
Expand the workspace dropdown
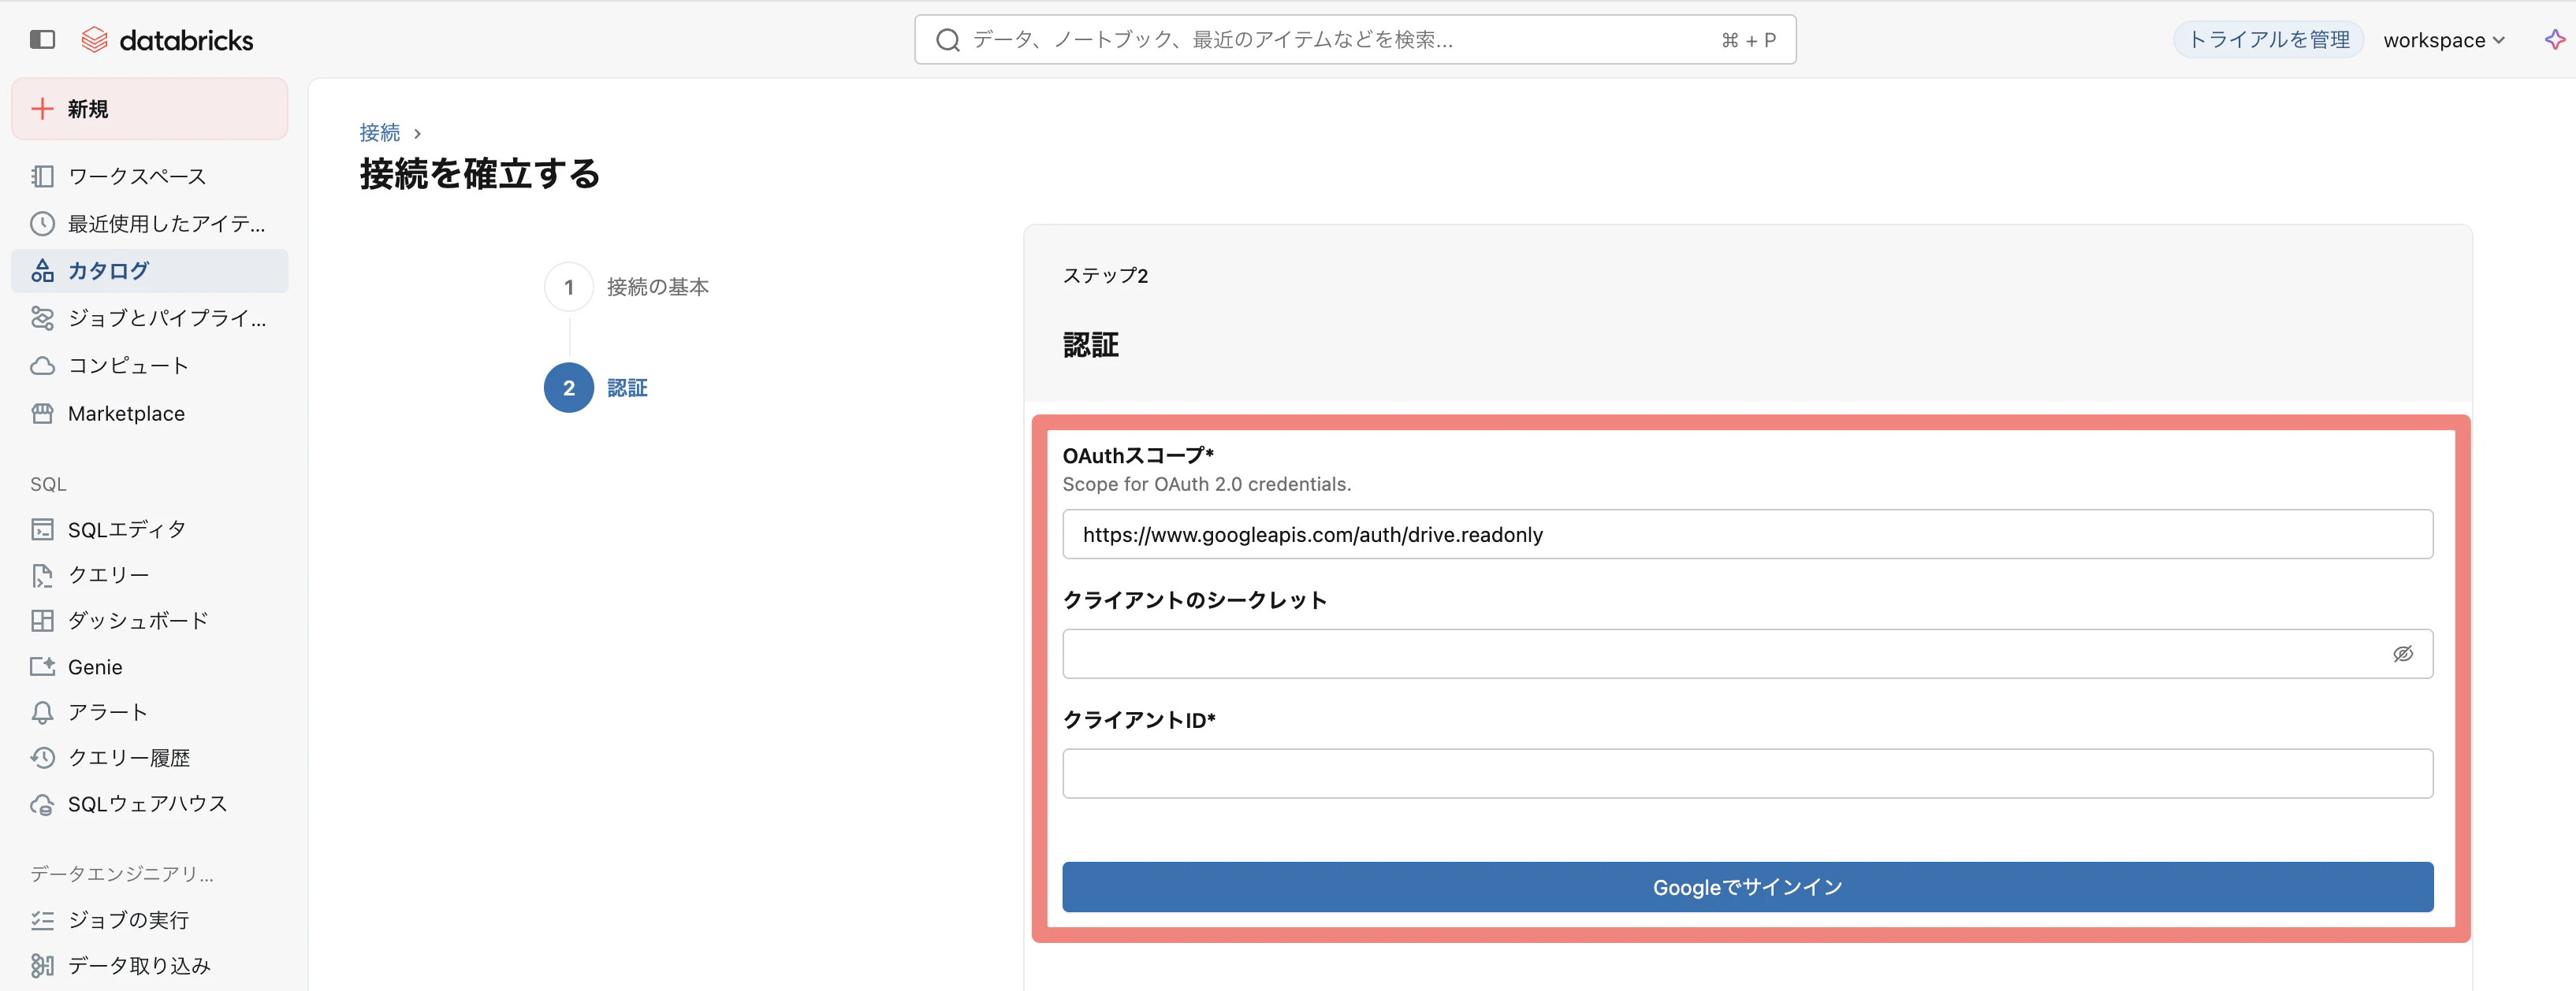[2443, 40]
